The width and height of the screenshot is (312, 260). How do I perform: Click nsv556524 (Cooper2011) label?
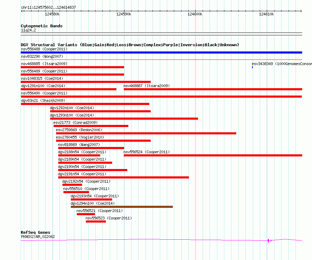(147, 152)
